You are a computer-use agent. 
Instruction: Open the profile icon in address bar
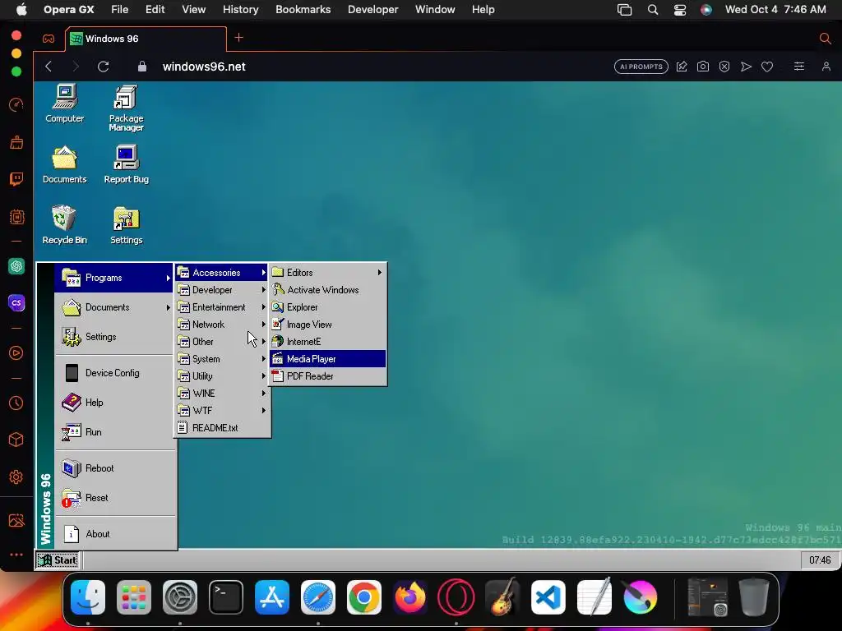tap(826, 67)
